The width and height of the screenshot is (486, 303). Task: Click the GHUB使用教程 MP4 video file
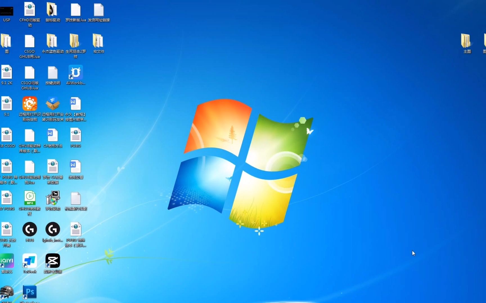(x=30, y=198)
